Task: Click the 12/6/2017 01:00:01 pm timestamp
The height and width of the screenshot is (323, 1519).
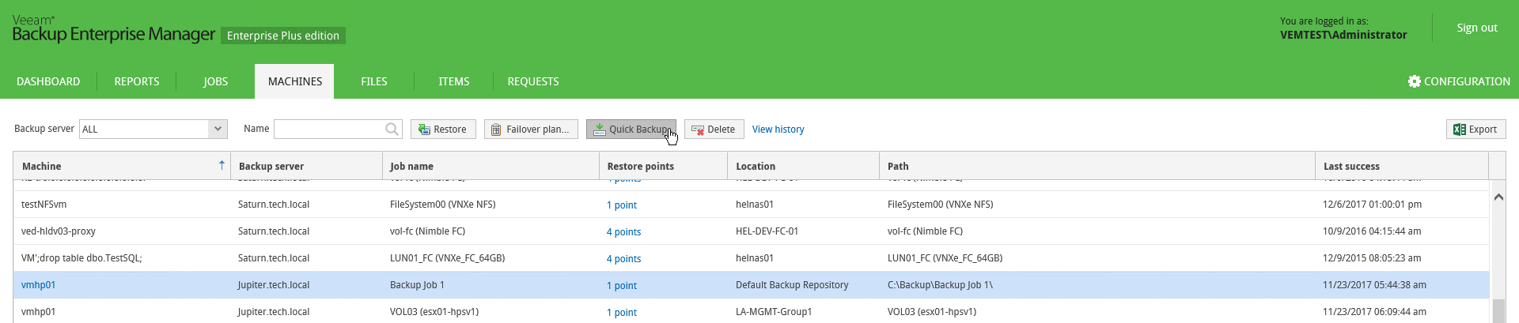Action: [x=1372, y=205]
